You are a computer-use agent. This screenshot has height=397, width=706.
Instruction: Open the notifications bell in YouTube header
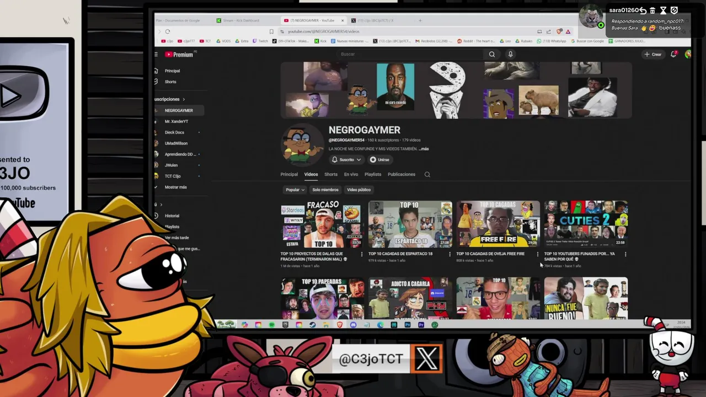[x=673, y=54]
